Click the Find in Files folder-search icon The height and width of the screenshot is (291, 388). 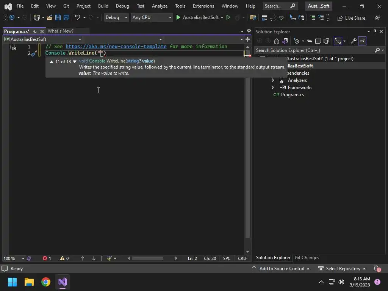point(253,17)
